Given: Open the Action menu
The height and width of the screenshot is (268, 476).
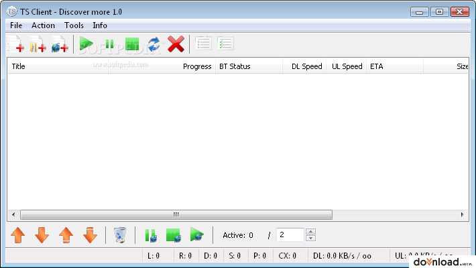Looking at the screenshot, I should click(43, 25).
